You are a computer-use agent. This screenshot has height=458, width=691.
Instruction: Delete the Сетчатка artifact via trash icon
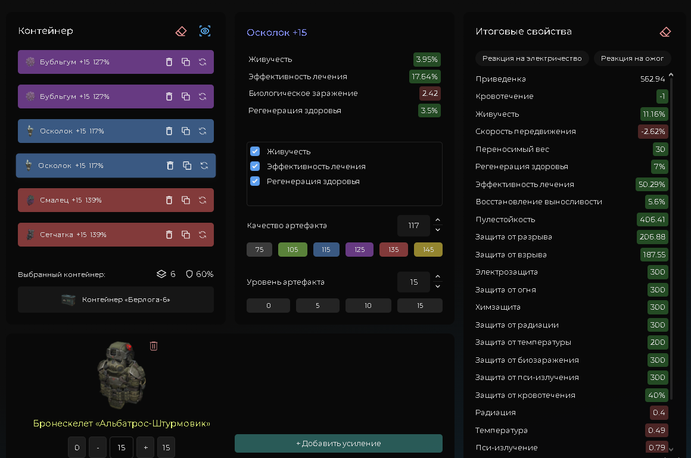169,235
